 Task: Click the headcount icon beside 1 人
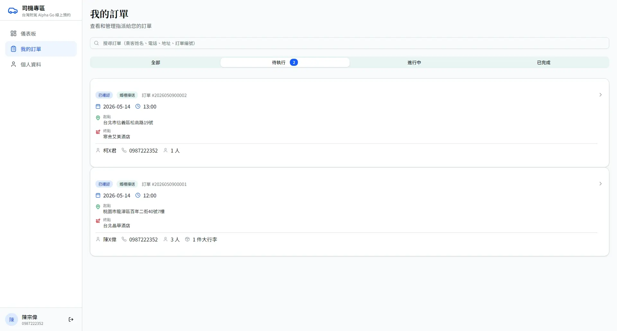pos(165,150)
